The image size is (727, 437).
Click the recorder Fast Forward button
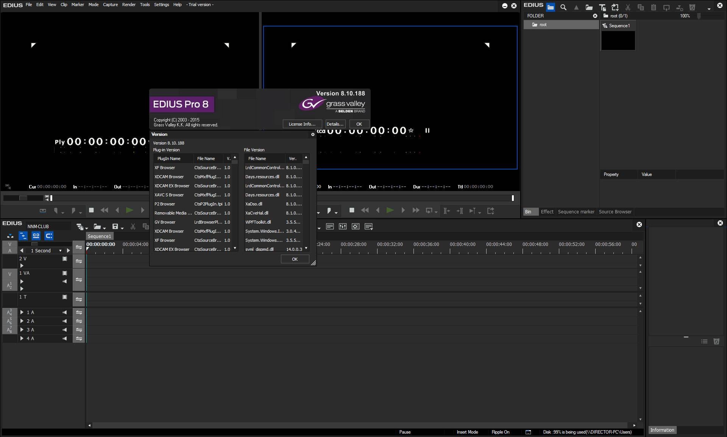(x=416, y=210)
